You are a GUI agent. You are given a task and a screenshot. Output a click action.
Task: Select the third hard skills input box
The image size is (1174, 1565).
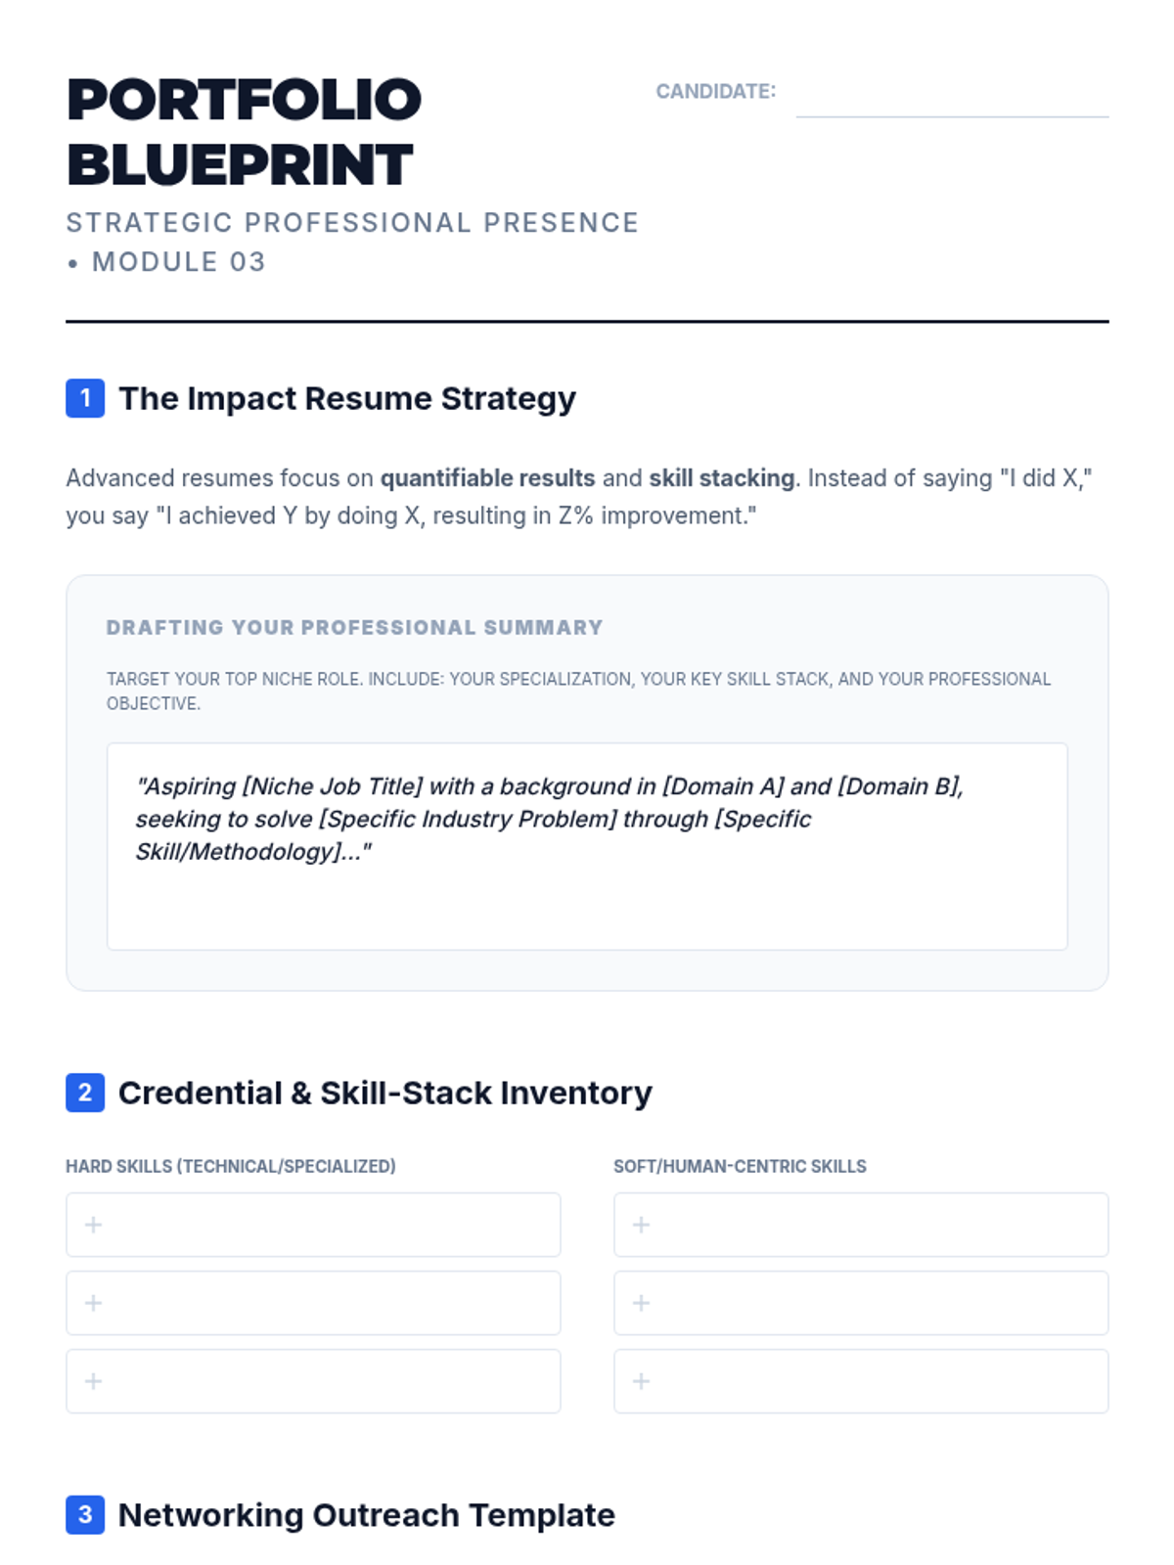point(313,1381)
